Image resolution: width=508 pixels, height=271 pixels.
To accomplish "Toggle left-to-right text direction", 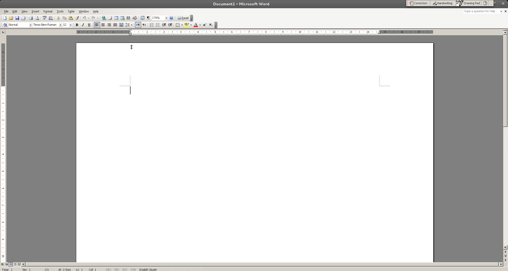I will (138, 25).
